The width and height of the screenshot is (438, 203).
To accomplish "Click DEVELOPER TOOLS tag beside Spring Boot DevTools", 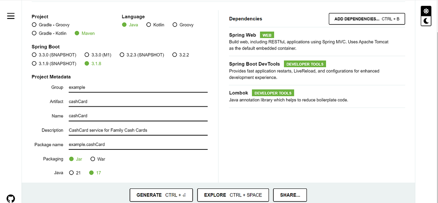I will (x=305, y=64).
